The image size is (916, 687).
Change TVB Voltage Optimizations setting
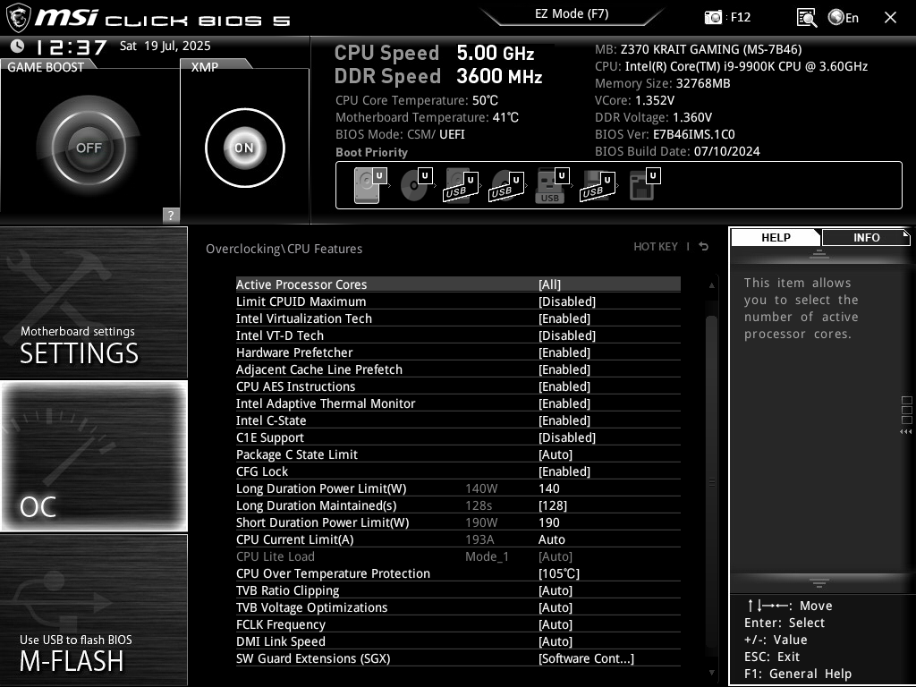point(458,607)
